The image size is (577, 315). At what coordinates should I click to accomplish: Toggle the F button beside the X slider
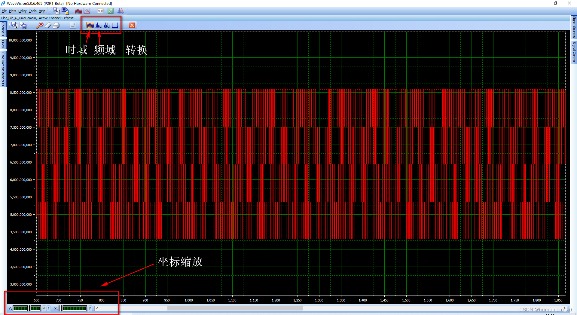click(90, 308)
